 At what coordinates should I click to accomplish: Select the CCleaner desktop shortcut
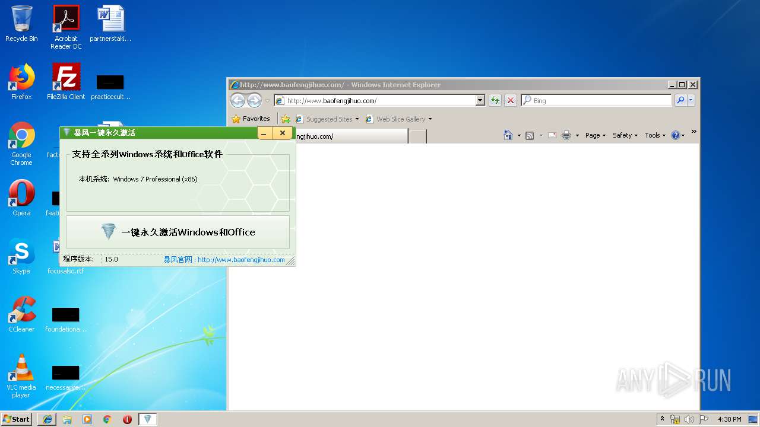click(21, 314)
